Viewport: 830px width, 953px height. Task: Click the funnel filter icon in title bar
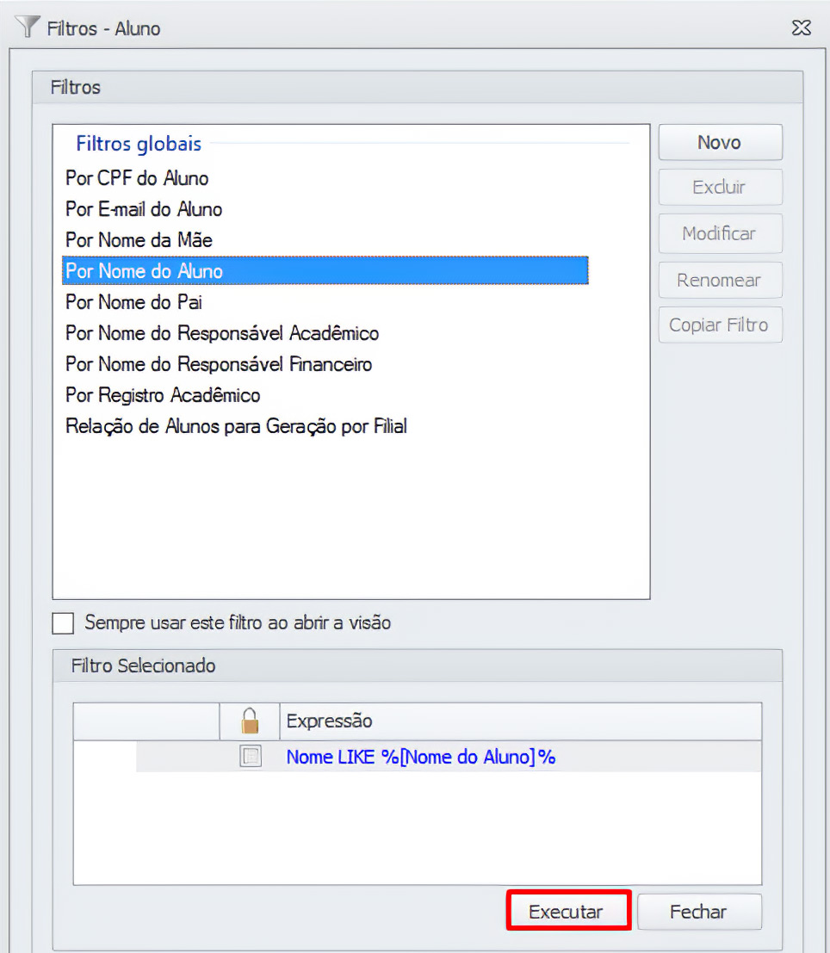tap(28, 27)
